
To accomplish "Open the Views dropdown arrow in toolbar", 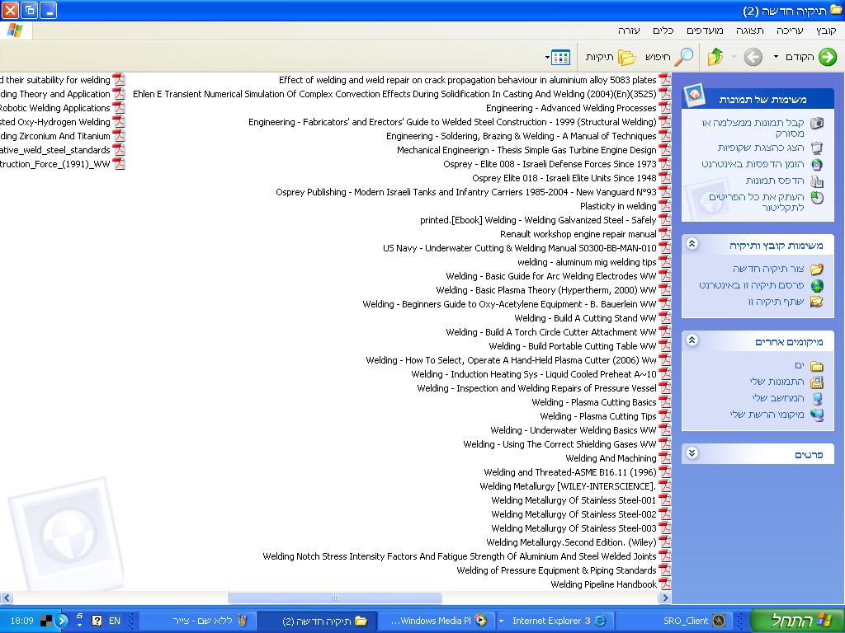I will click(x=548, y=58).
